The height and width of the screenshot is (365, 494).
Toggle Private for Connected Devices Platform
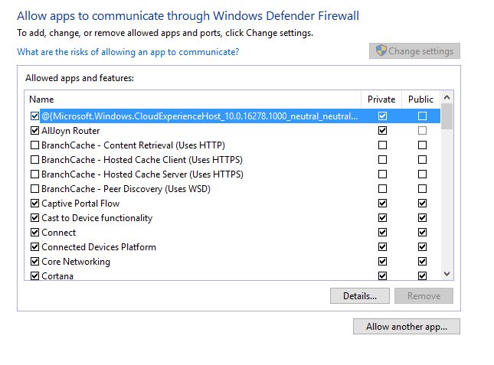coord(382,246)
